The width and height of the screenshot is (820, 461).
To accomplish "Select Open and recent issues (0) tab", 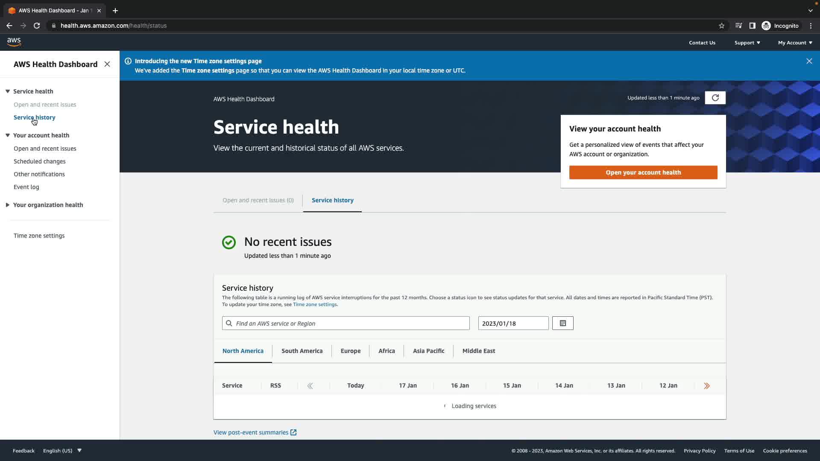I will (x=258, y=200).
